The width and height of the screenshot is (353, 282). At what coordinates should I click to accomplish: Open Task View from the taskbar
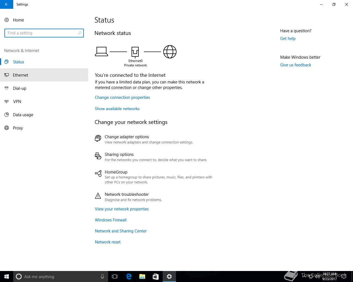click(115, 276)
